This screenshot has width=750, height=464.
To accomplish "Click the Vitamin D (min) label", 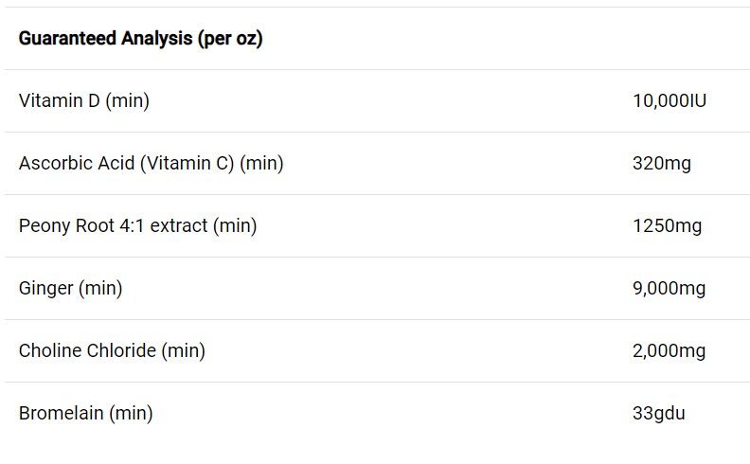I will pyautogui.click(x=83, y=100).
